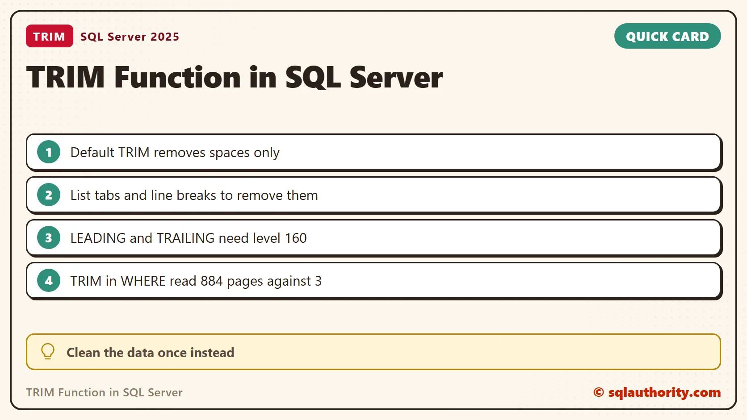Image resolution: width=747 pixels, height=420 pixels.
Task: Click the green number 1 circle
Action: pyautogui.click(x=49, y=152)
